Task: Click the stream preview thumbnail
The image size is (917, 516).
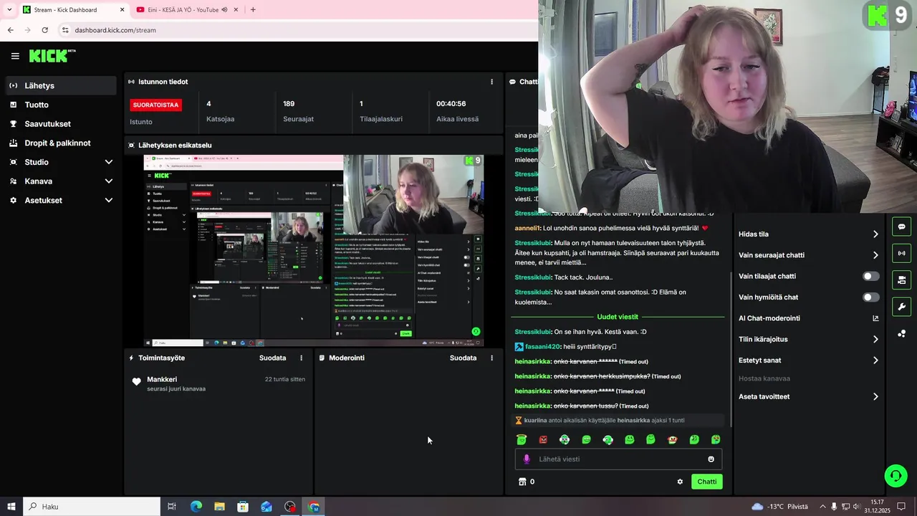Action: point(313,251)
